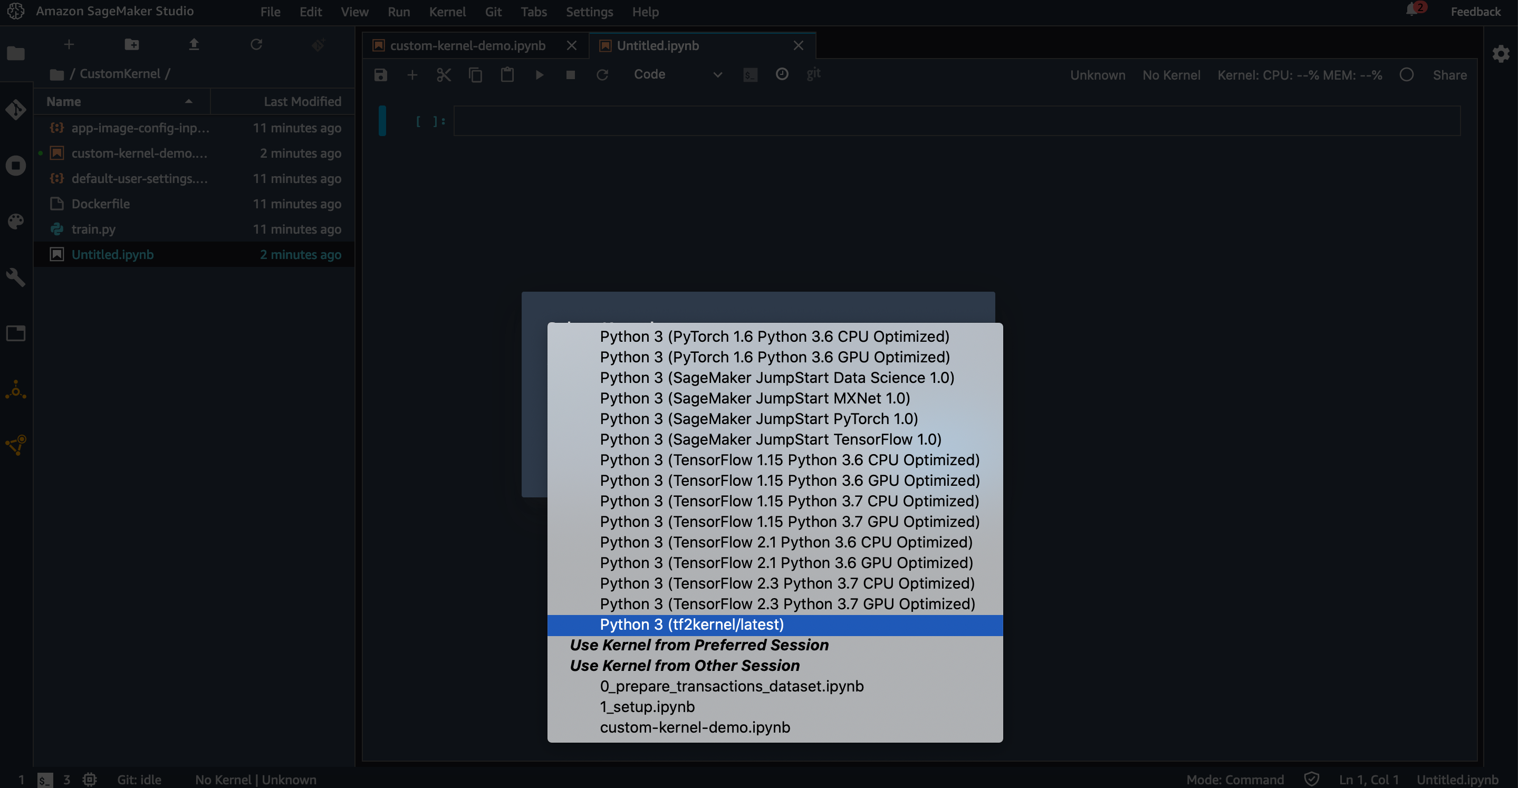Open the Kernel menu

click(447, 12)
